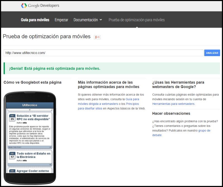Click the 'Prueba de optimización para móviles' page title

[47, 36]
